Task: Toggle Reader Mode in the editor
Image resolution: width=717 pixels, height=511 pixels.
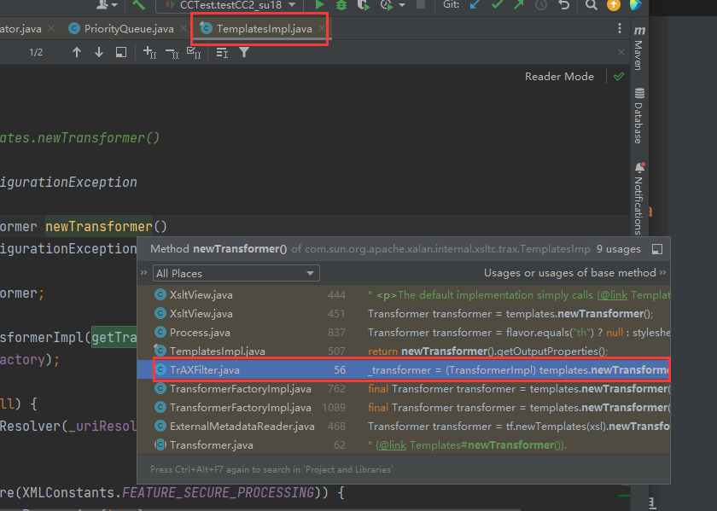Action: (x=559, y=77)
